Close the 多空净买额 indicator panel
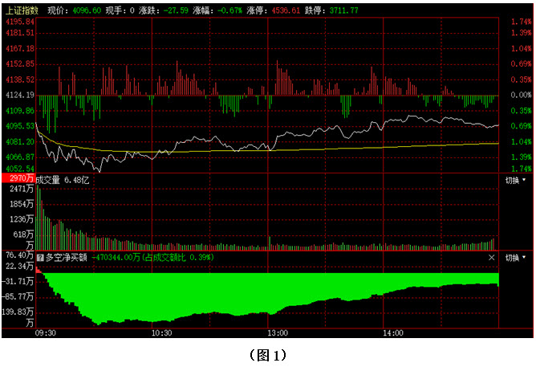Viewport: 536px width, 371px height. [x=493, y=258]
